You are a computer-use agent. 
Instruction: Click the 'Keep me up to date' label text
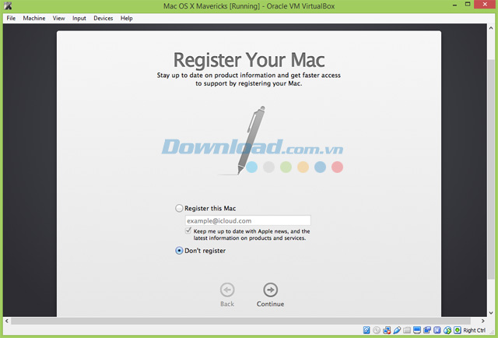(x=251, y=234)
